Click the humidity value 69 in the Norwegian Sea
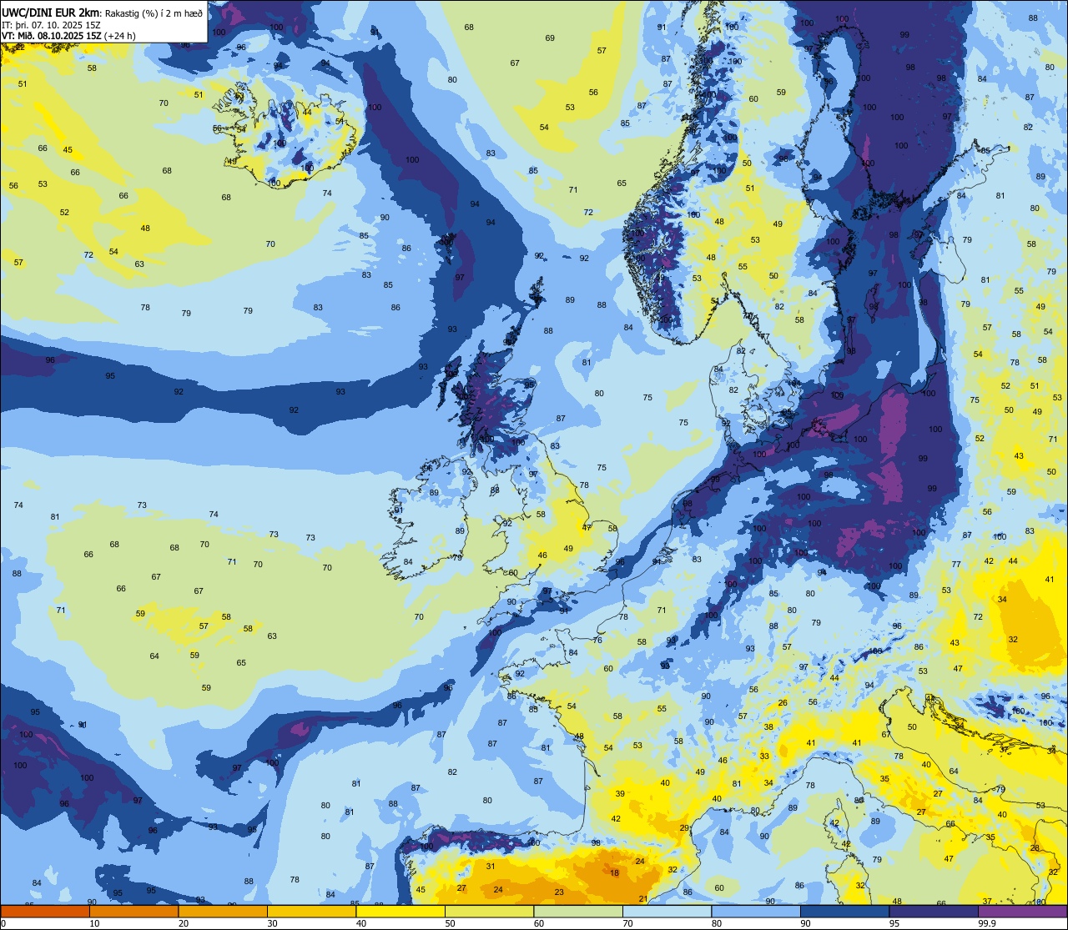 pyautogui.click(x=550, y=38)
